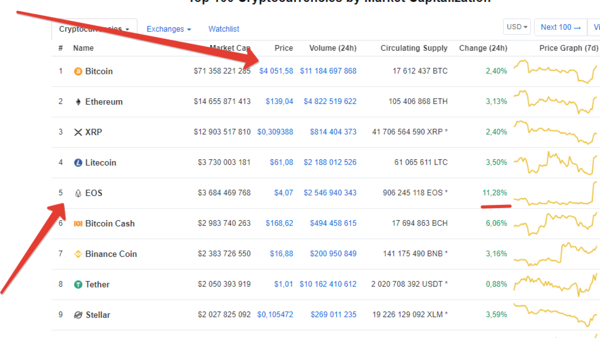Click Bitcoin volume $11 184 697 868
Image resolution: width=600 pixels, height=338 pixels.
[328, 71]
